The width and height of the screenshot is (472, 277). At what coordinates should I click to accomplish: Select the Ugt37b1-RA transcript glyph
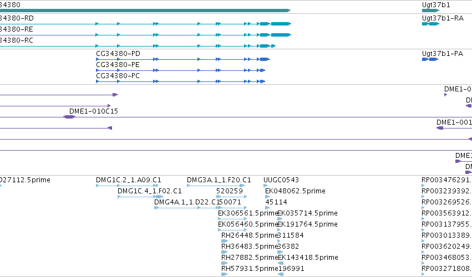pos(431,24)
